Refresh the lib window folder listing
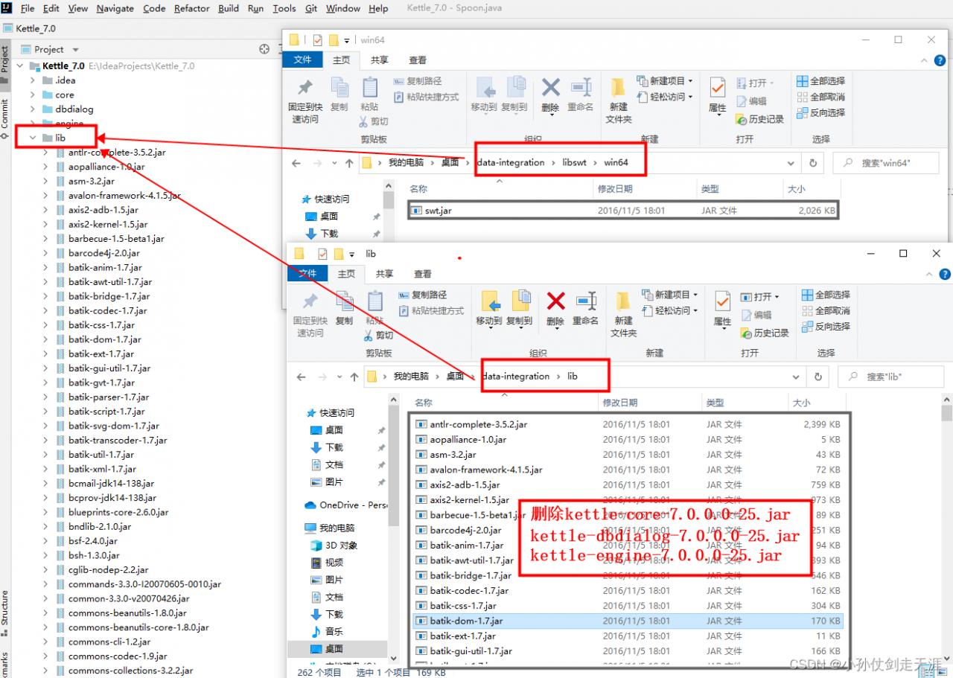 (x=818, y=377)
